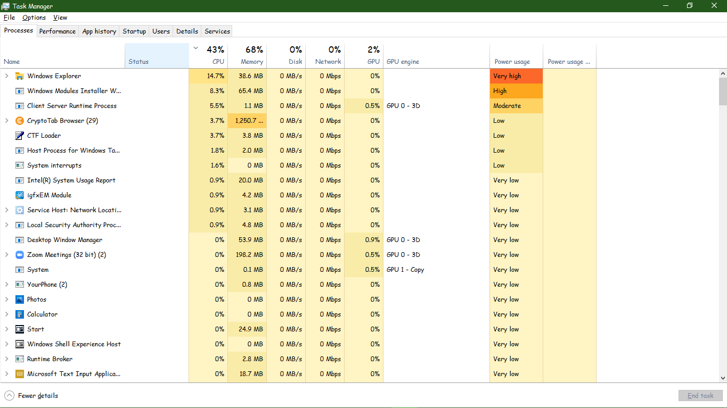Expand the Photos process row
727x408 pixels.
click(7, 299)
